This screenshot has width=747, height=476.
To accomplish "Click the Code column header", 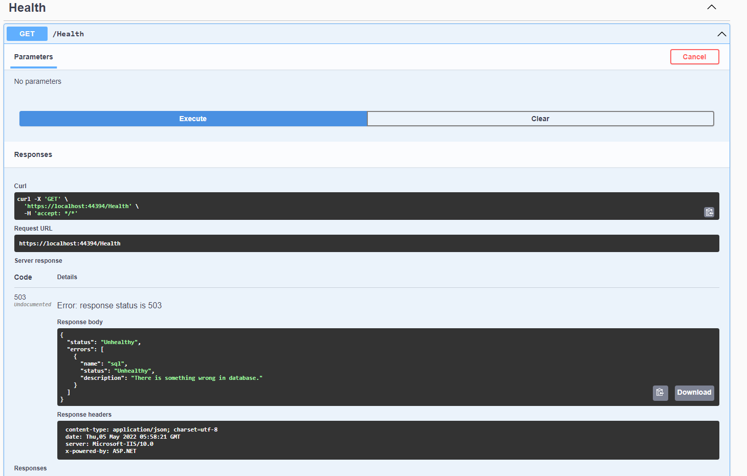I will coord(23,277).
